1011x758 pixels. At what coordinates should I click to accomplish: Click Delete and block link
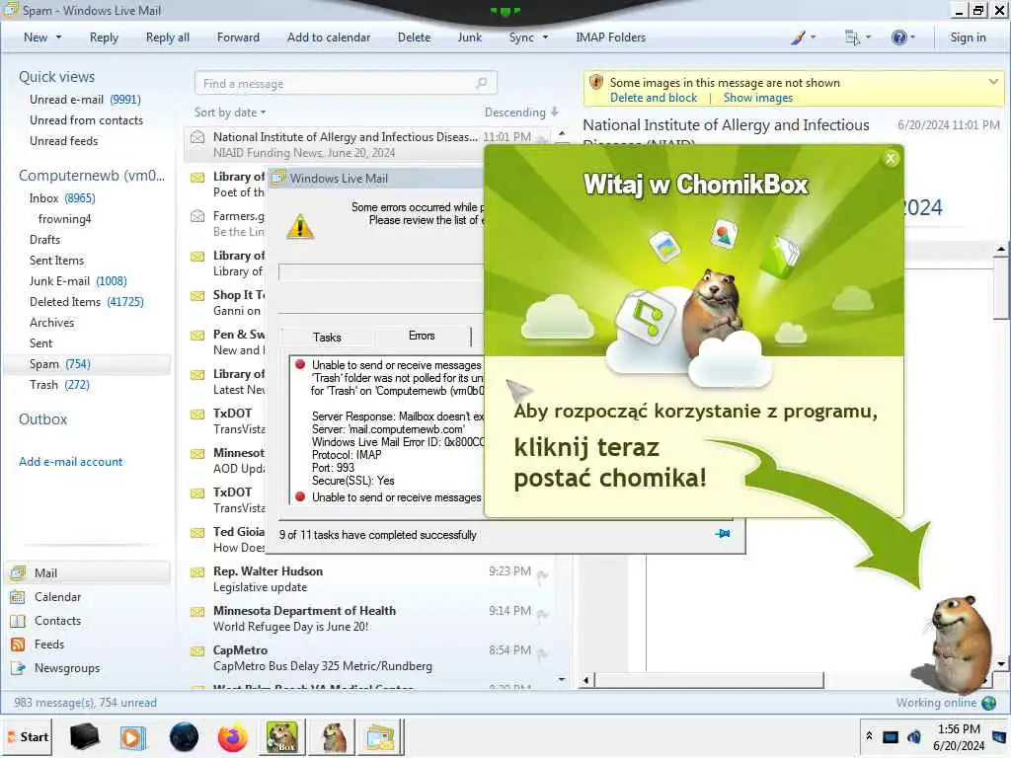click(x=654, y=98)
